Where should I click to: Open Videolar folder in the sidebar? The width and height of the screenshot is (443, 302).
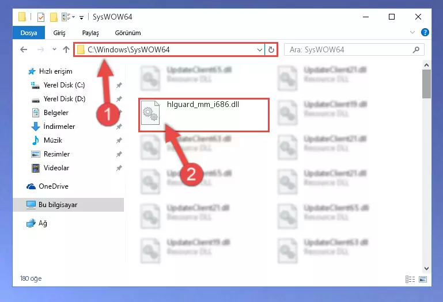50,168
